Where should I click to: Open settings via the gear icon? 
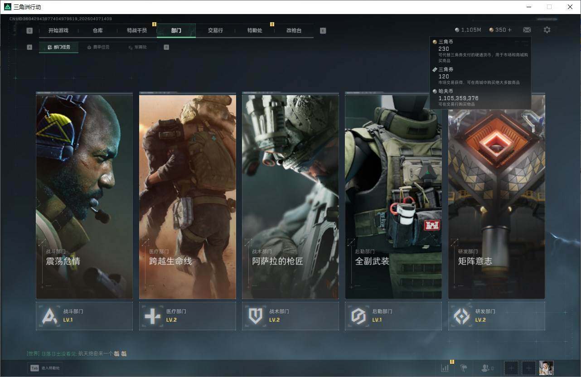coord(547,30)
